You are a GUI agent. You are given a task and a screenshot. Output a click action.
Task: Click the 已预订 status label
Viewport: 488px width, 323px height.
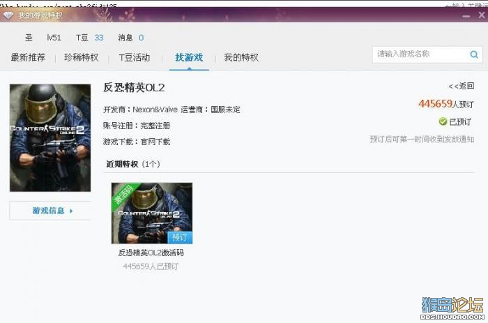[x=460, y=122]
